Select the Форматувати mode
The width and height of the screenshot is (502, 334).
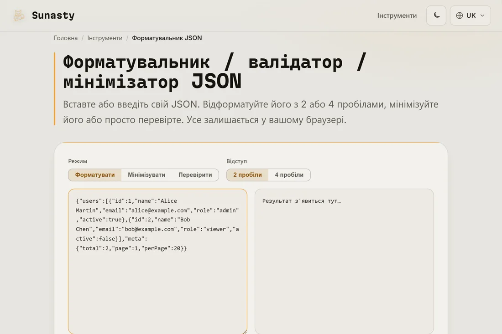coord(95,175)
